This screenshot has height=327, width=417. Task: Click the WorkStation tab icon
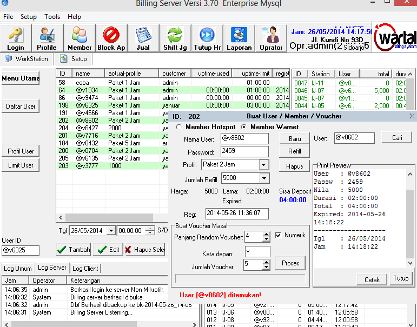pyautogui.click(x=9, y=58)
